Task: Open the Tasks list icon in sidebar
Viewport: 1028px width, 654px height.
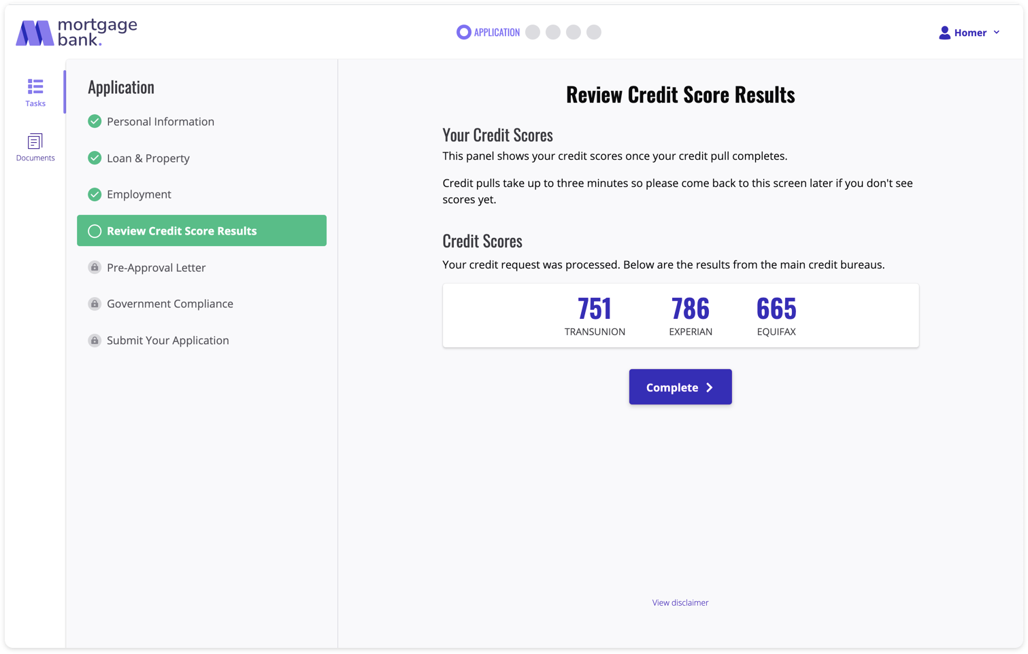Action: click(x=35, y=86)
